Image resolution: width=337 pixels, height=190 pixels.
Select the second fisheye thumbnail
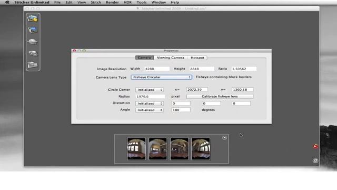click(158, 149)
